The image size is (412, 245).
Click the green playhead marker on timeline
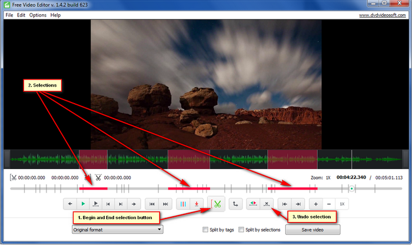pyautogui.click(x=351, y=188)
